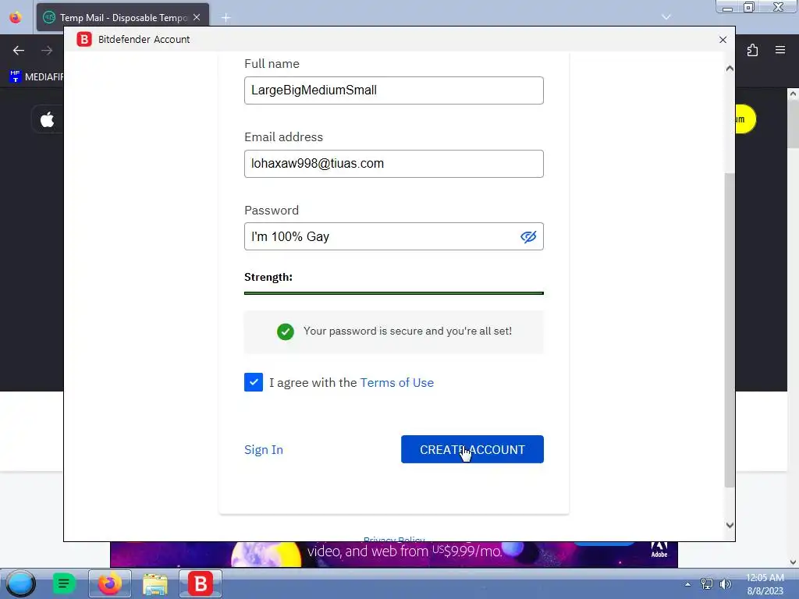The image size is (799, 599).
Task: Click into the Full name field
Action: [393, 90]
